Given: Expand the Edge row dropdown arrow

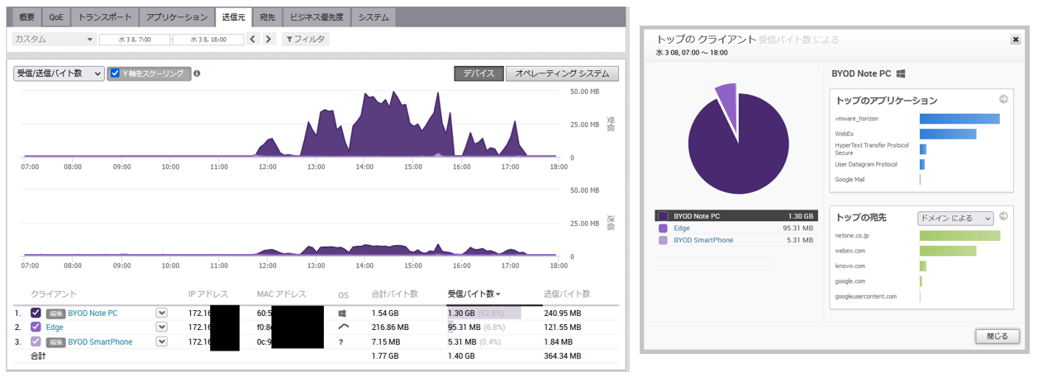Looking at the screenshot, I should tap(162, 327).
